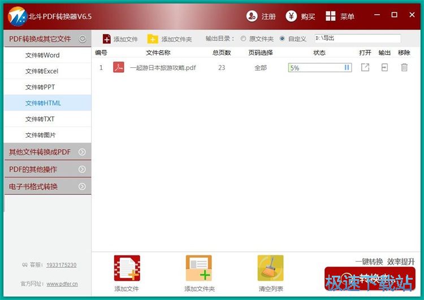Click the 清空列表 broom icon

(x=270, y=268)
